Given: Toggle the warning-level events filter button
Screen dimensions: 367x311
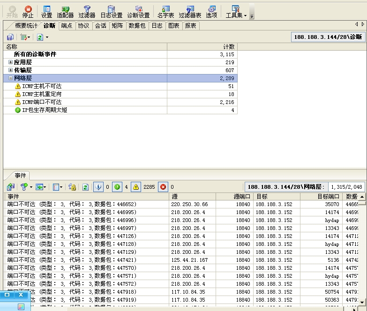Looking at the screenshot, I should [x=135, y=187].
